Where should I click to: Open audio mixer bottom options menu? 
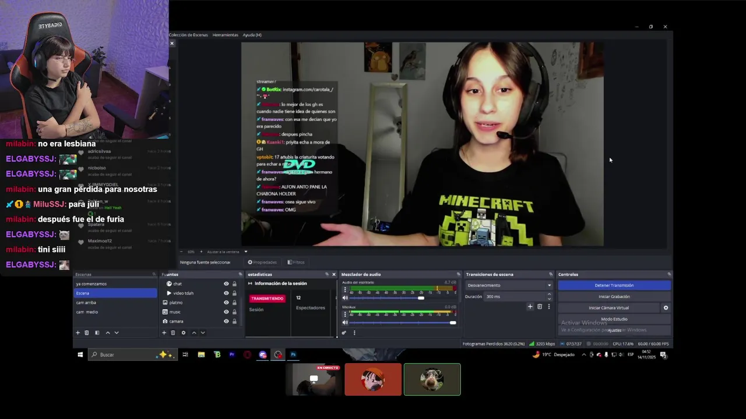354,333
